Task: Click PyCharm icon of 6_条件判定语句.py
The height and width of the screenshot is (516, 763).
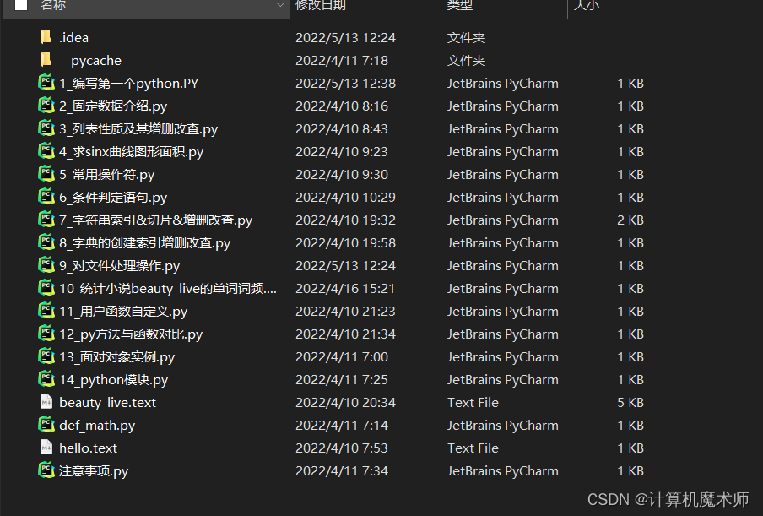Action: 46,197
